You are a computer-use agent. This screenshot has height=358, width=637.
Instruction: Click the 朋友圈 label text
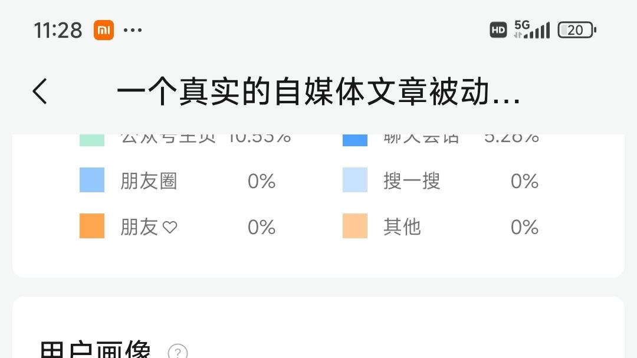pos(149,181)
